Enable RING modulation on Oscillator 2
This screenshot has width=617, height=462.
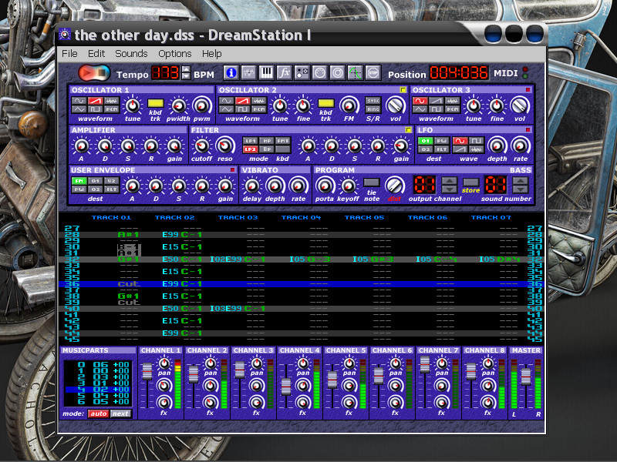[x=373, y=109]
